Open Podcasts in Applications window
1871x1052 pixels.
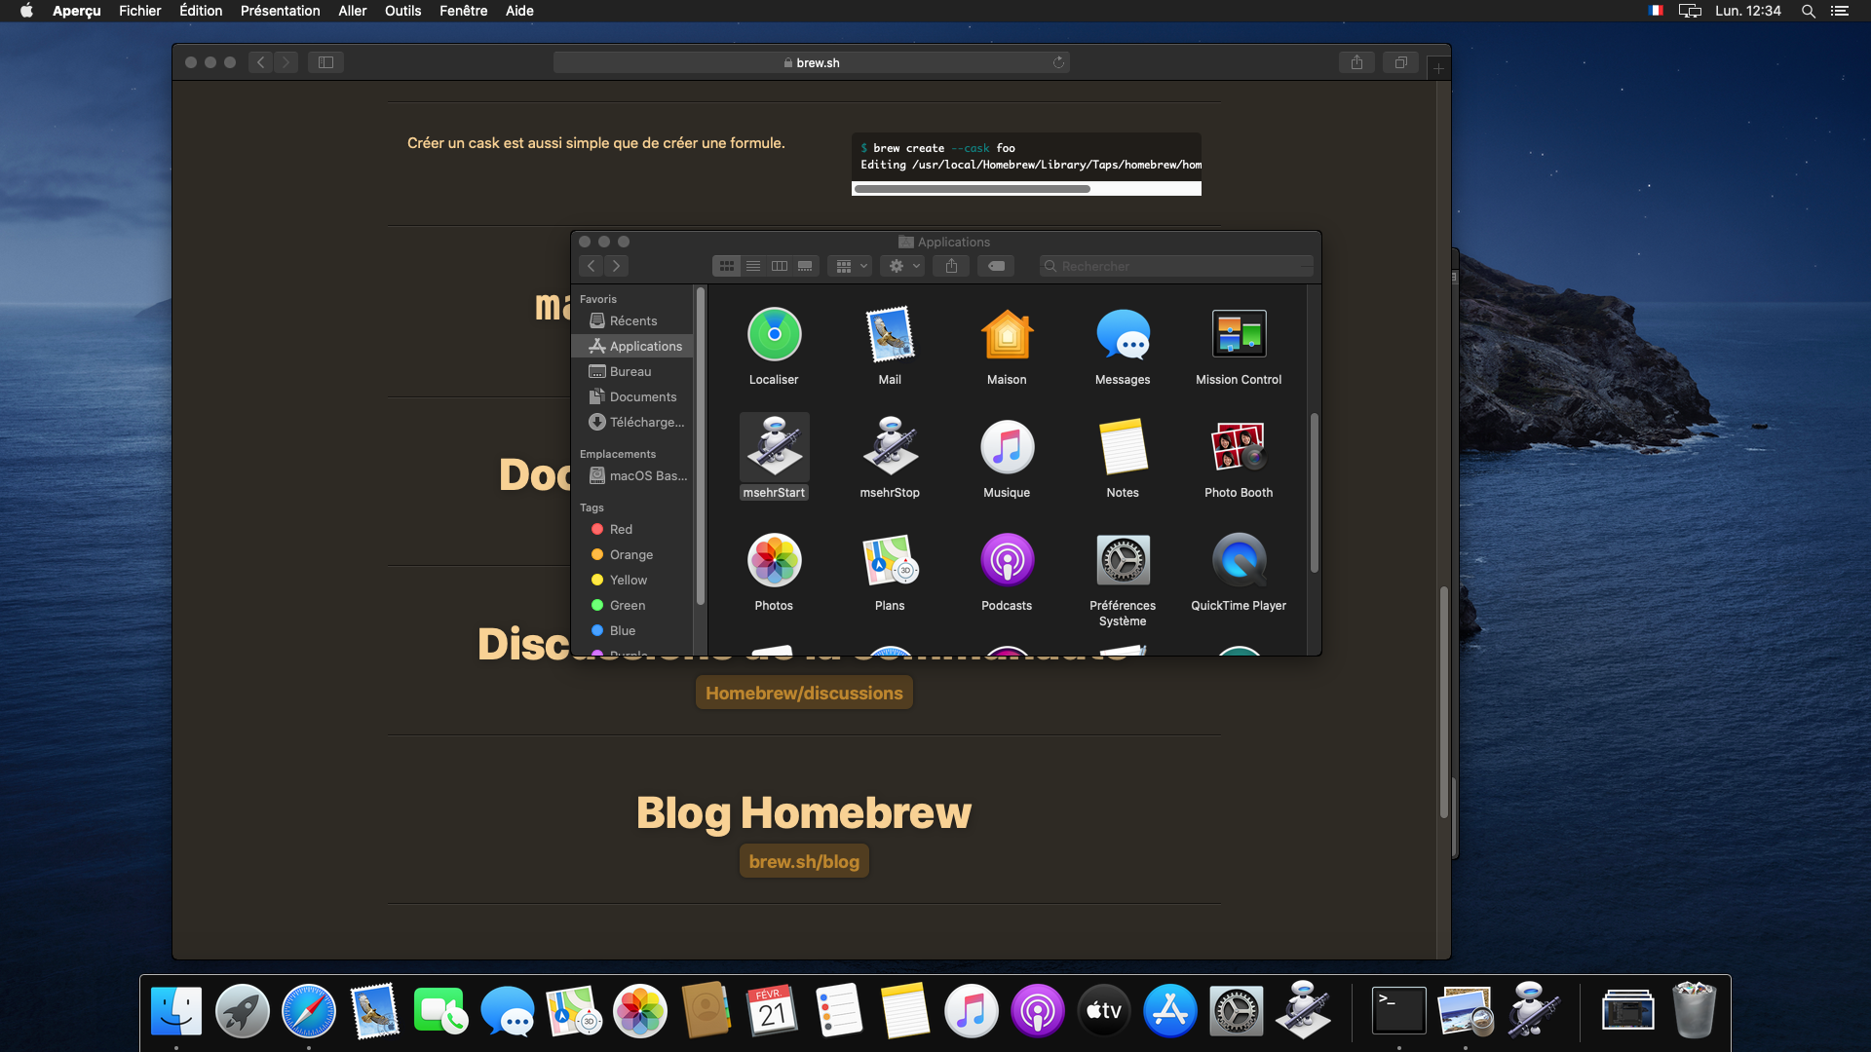click(1007, 560)
